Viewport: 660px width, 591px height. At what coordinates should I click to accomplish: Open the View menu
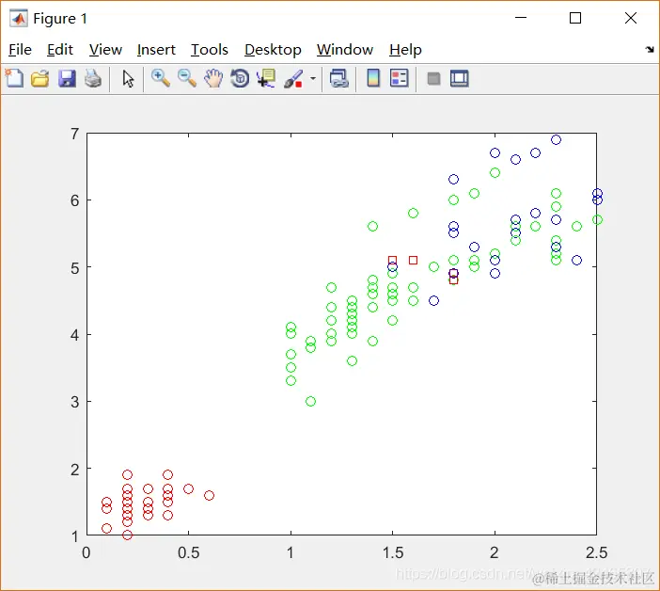pos(105,50)
